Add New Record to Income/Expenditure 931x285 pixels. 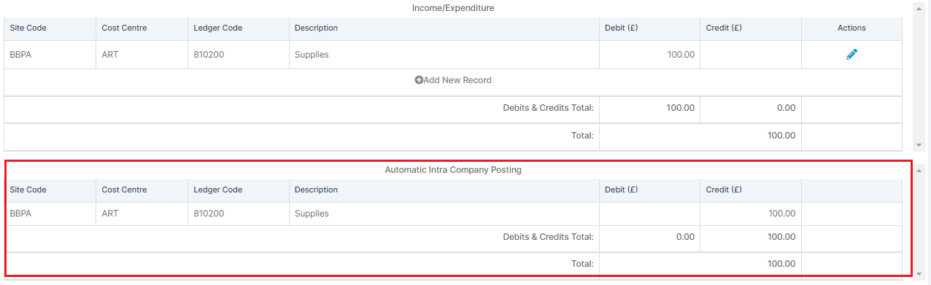pos(453,80)
